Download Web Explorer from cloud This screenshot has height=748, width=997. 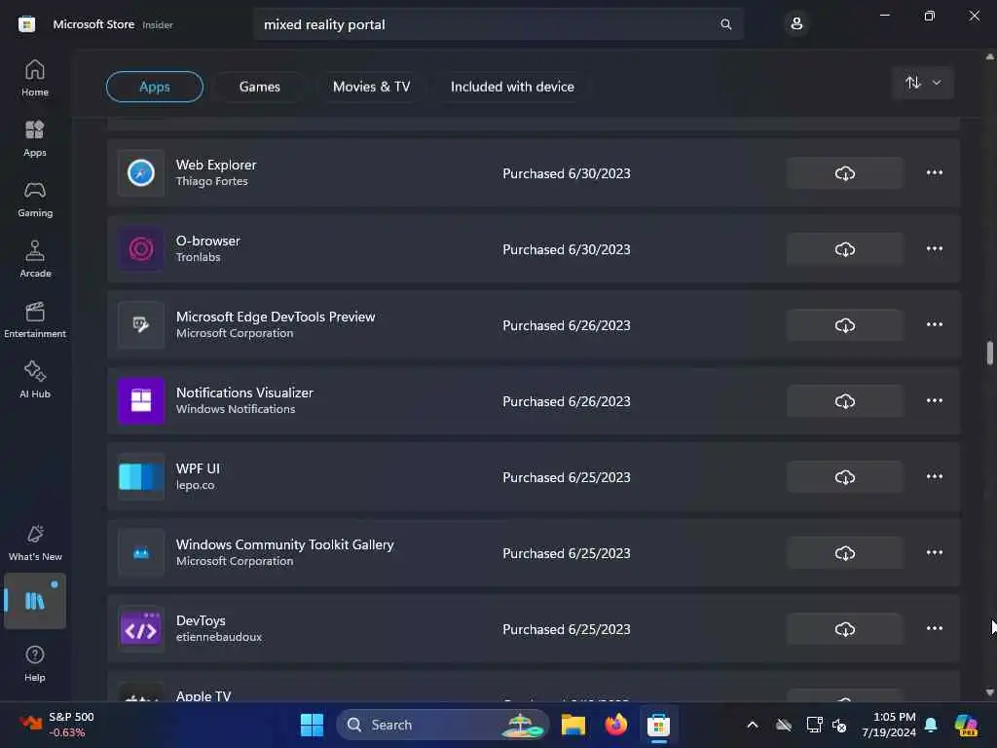844,173
